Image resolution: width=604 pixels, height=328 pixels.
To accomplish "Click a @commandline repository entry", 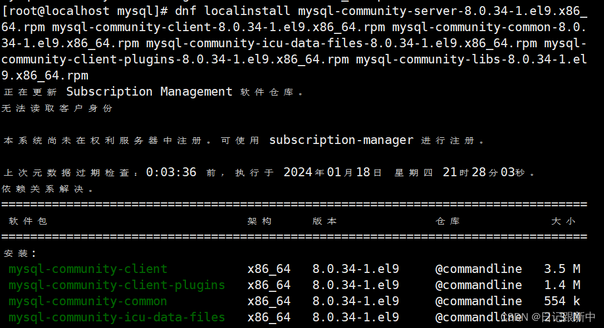I will click(x=478, y=269).
